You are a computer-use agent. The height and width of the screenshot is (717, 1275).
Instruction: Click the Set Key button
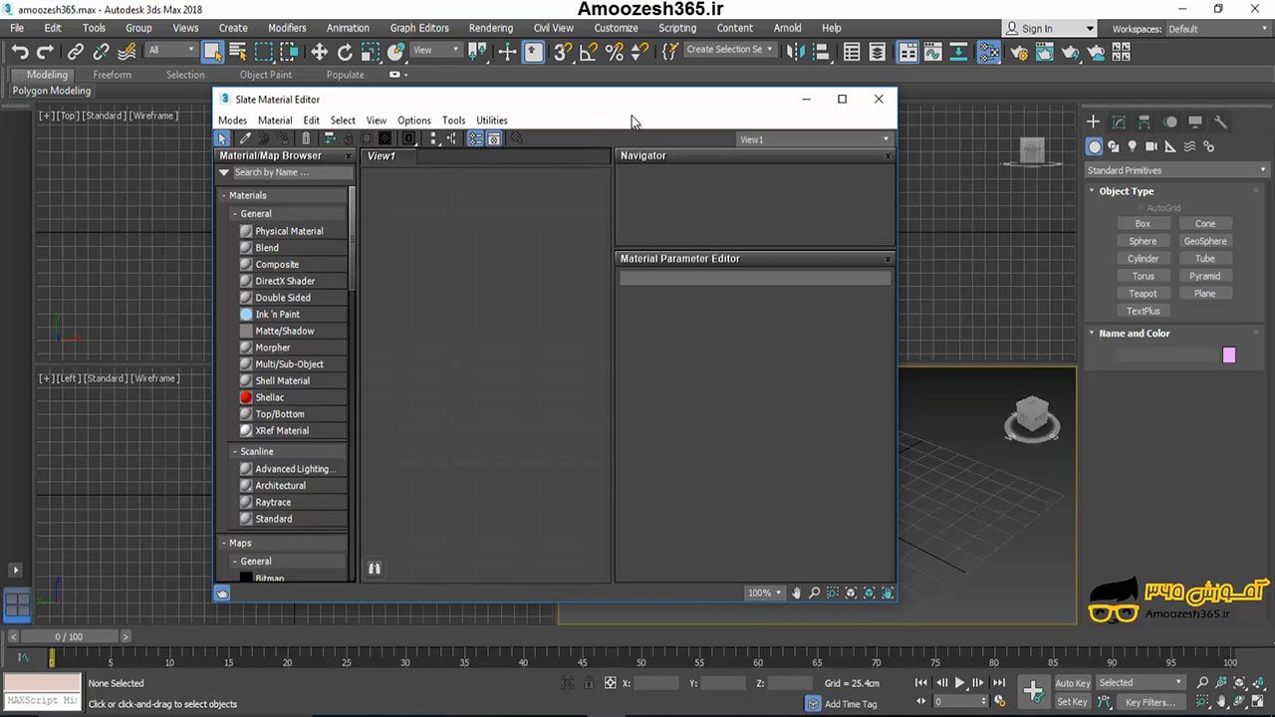(1072, 702)
